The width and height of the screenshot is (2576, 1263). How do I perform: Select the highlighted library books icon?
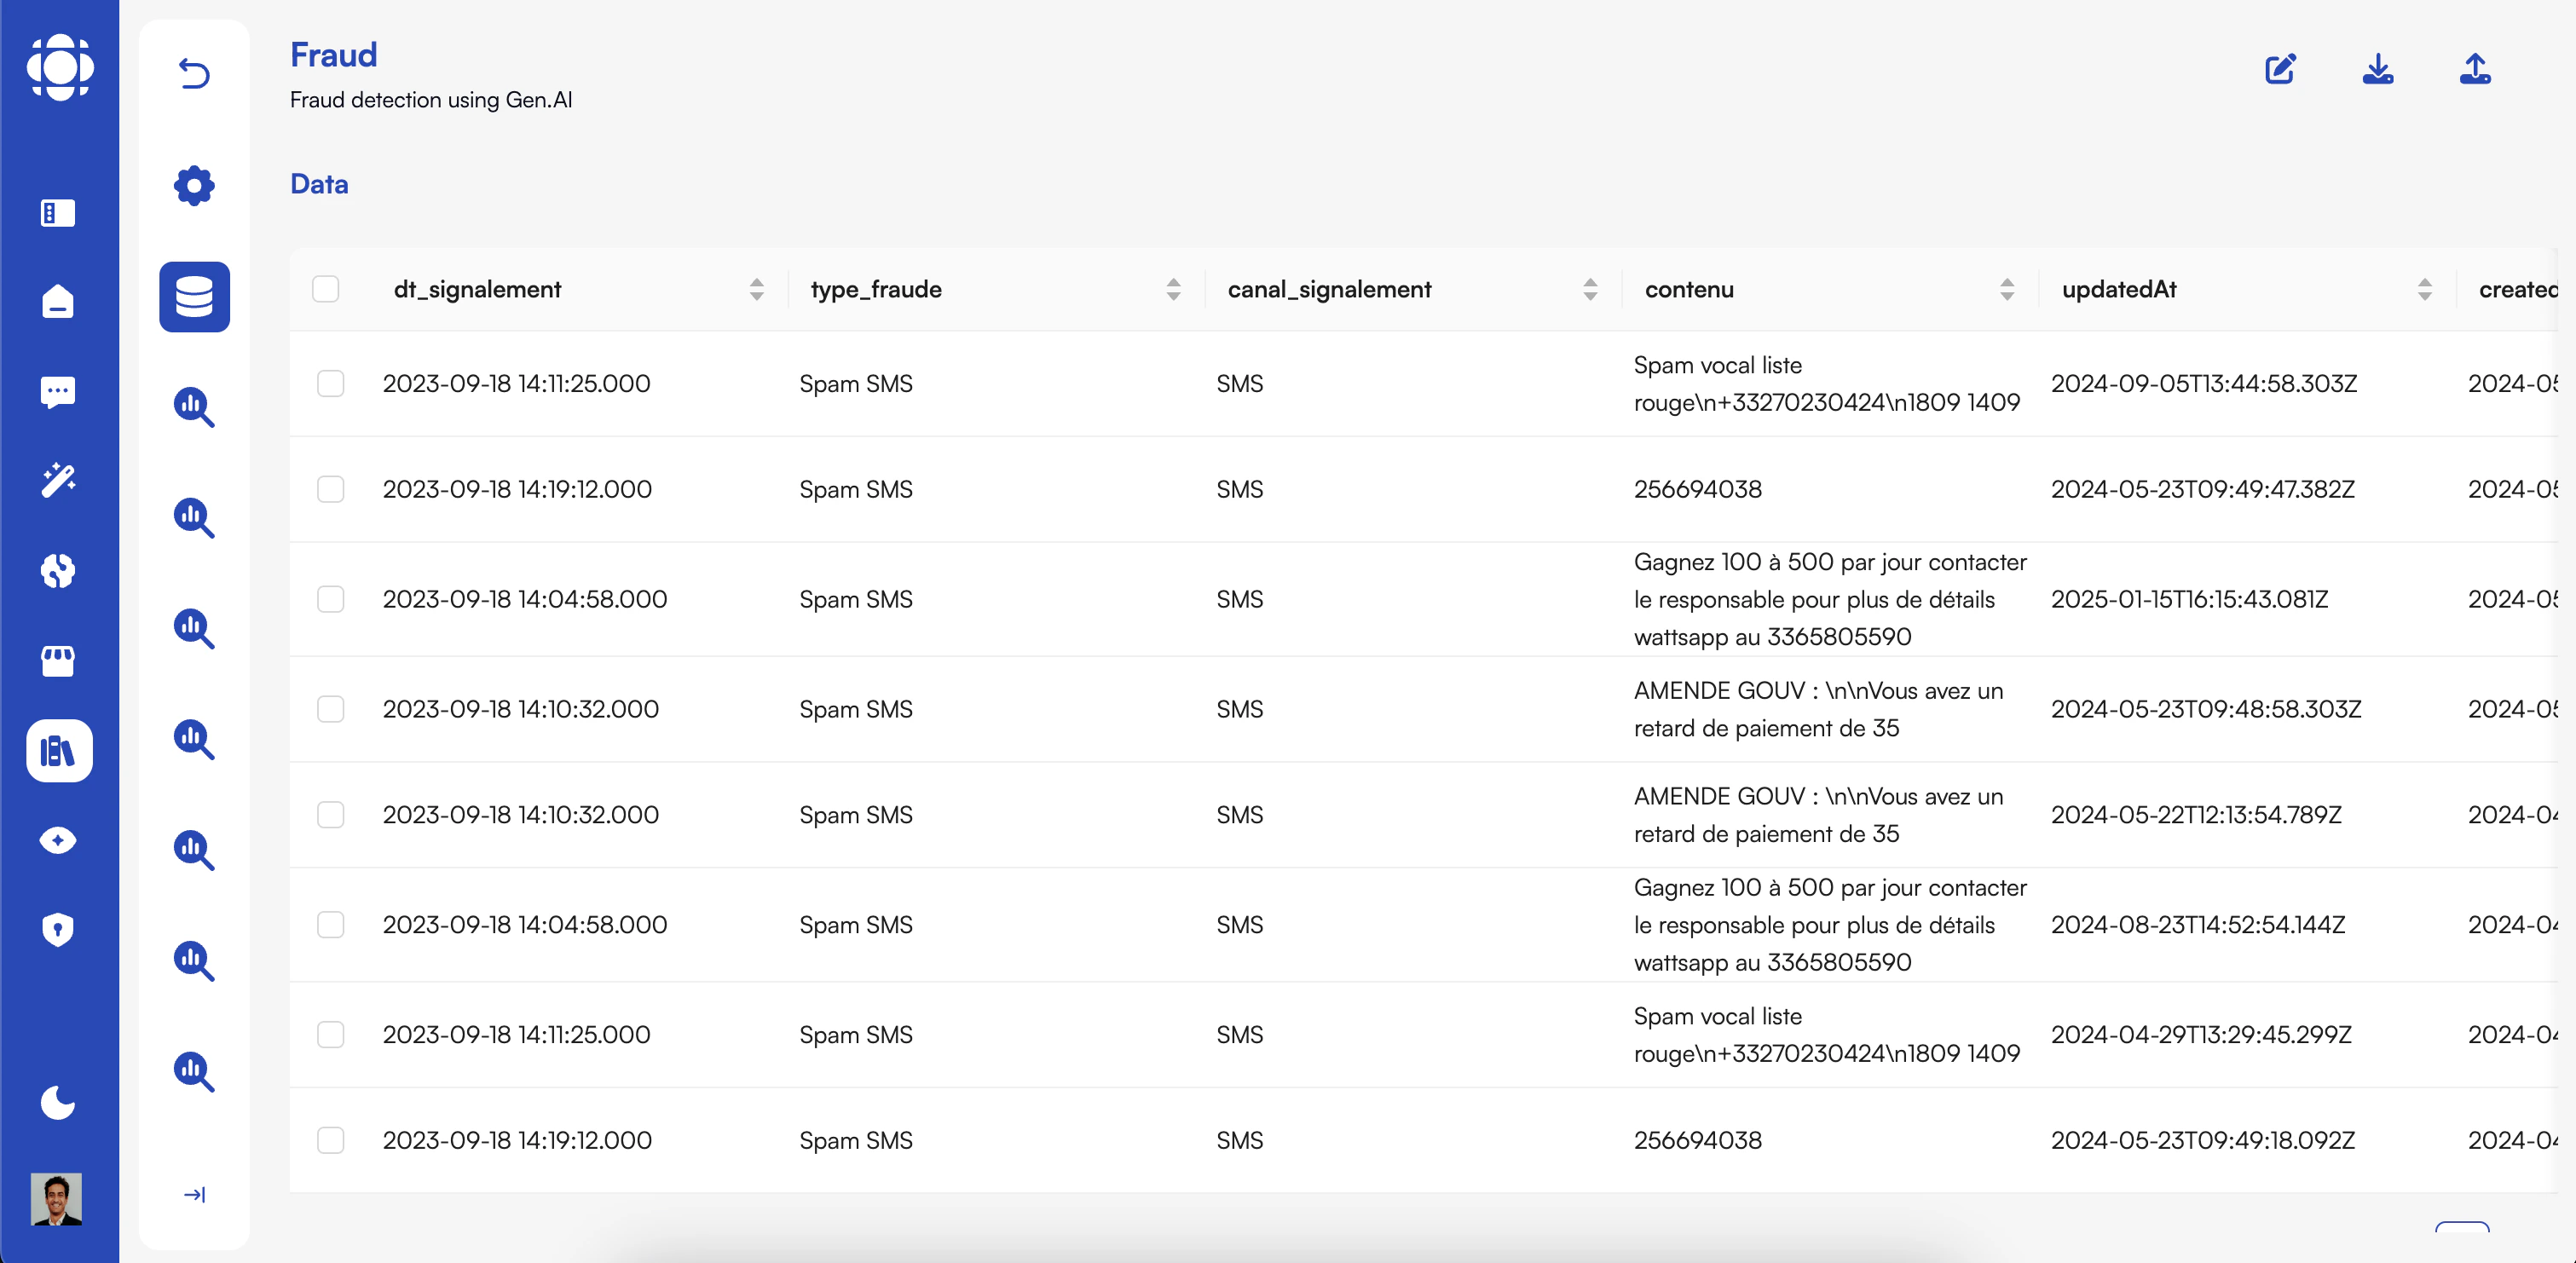[59, 750]
